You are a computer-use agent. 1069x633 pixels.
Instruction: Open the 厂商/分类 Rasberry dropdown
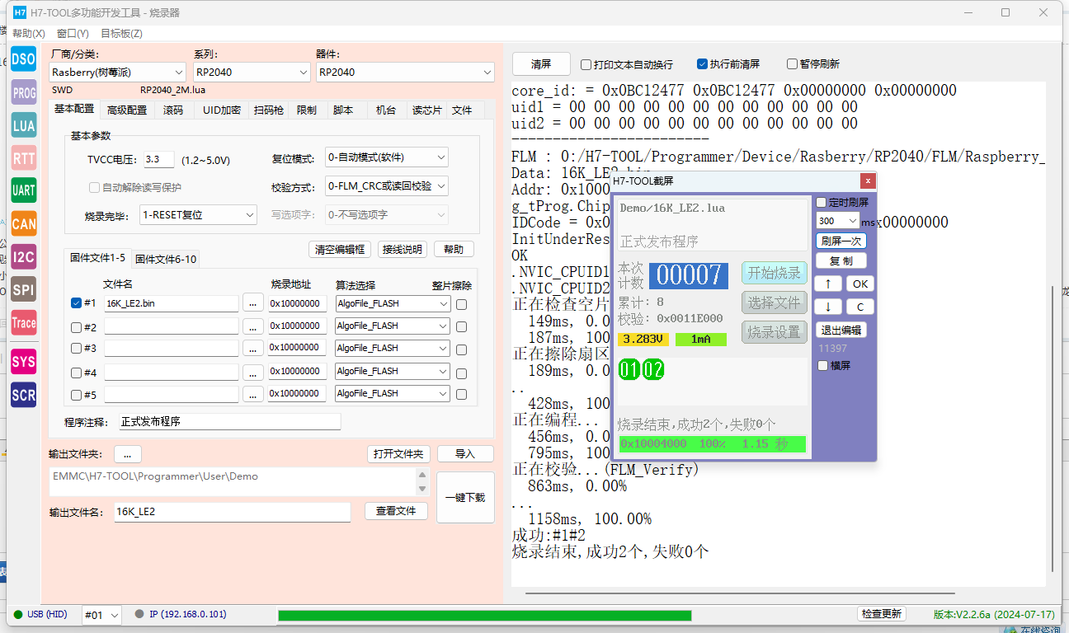pos(117,73)
